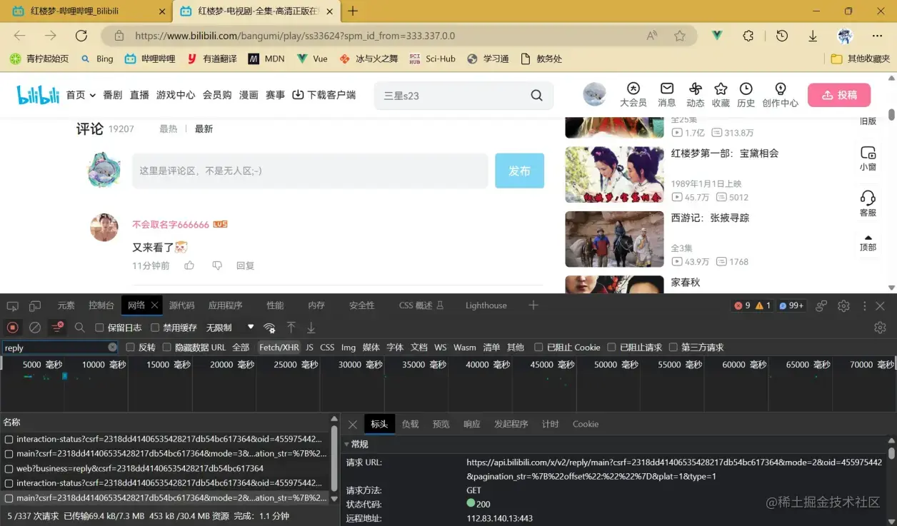The width and height of the screenshot is (897, 526).
Task: Bookmark page with the star icon
Action: coord(680,36)
